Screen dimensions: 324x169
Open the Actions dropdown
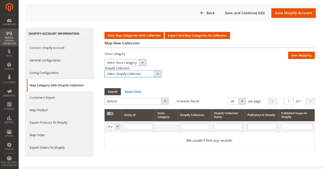[x=136, y=101]
